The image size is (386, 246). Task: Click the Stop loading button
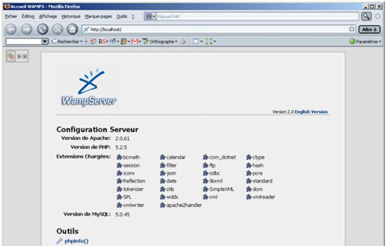[x=57, y=29]
